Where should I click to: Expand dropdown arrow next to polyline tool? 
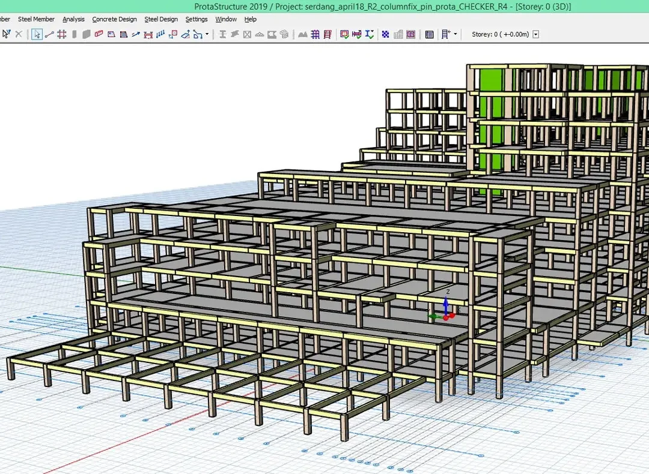click(x=207, y=34)
